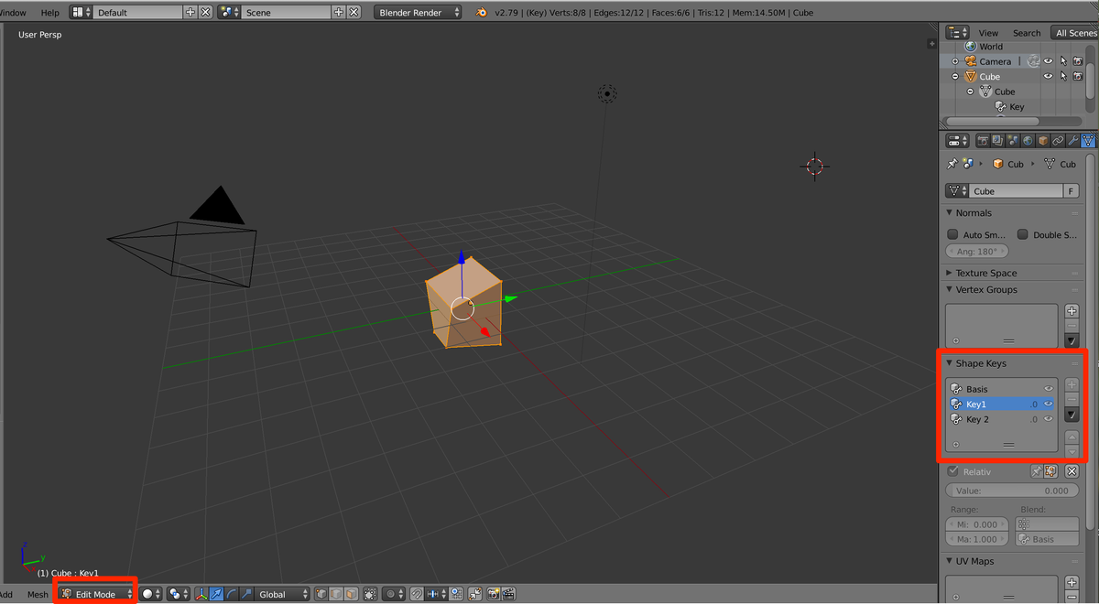Open the Render properties camera tab

click(x=983, y=140)
